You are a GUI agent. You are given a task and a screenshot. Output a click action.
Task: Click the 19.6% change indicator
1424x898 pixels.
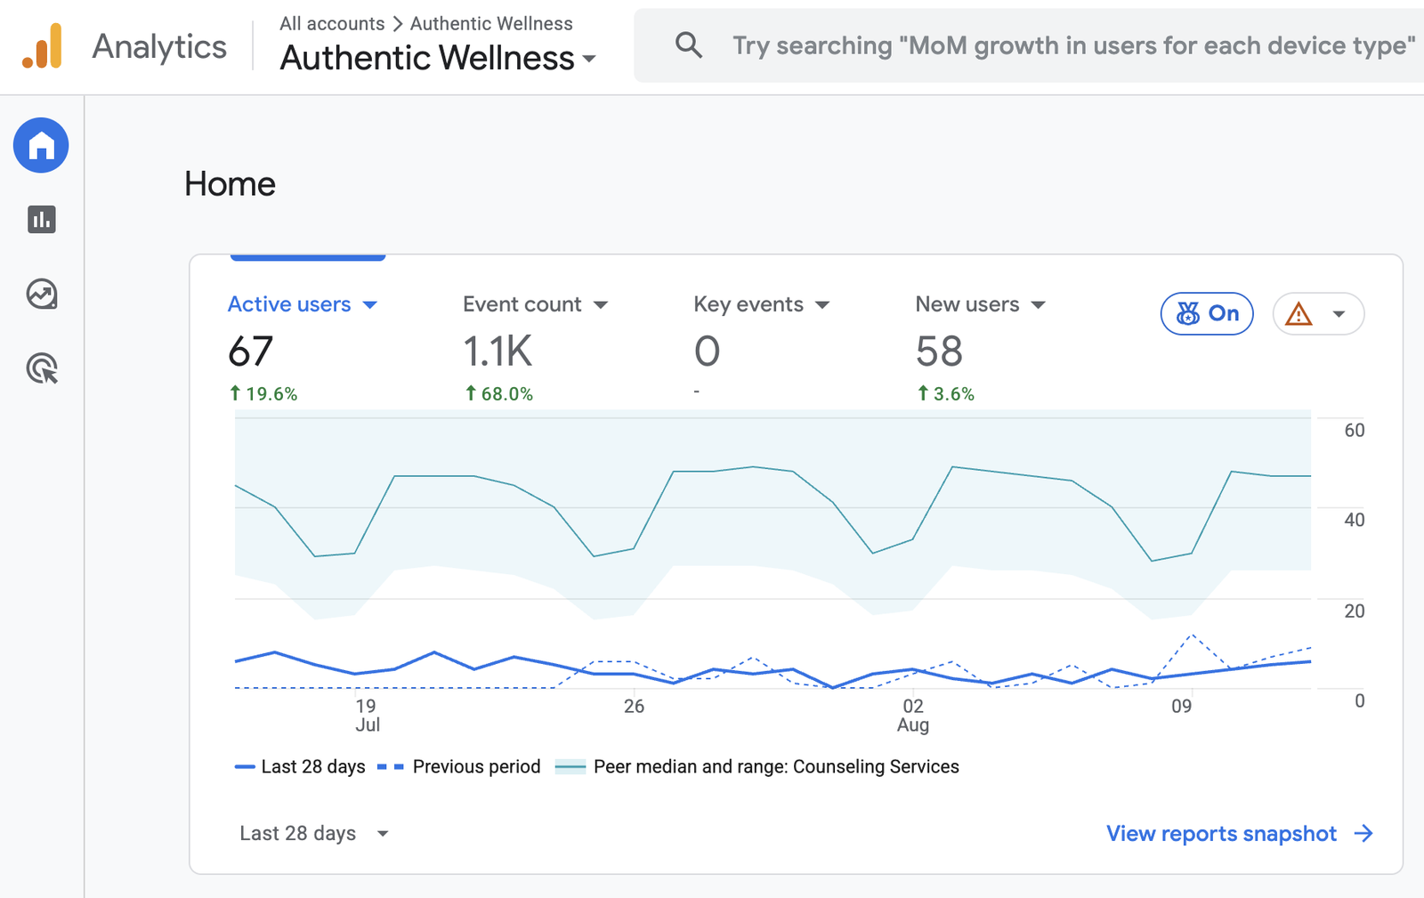(x=263, y=394)
